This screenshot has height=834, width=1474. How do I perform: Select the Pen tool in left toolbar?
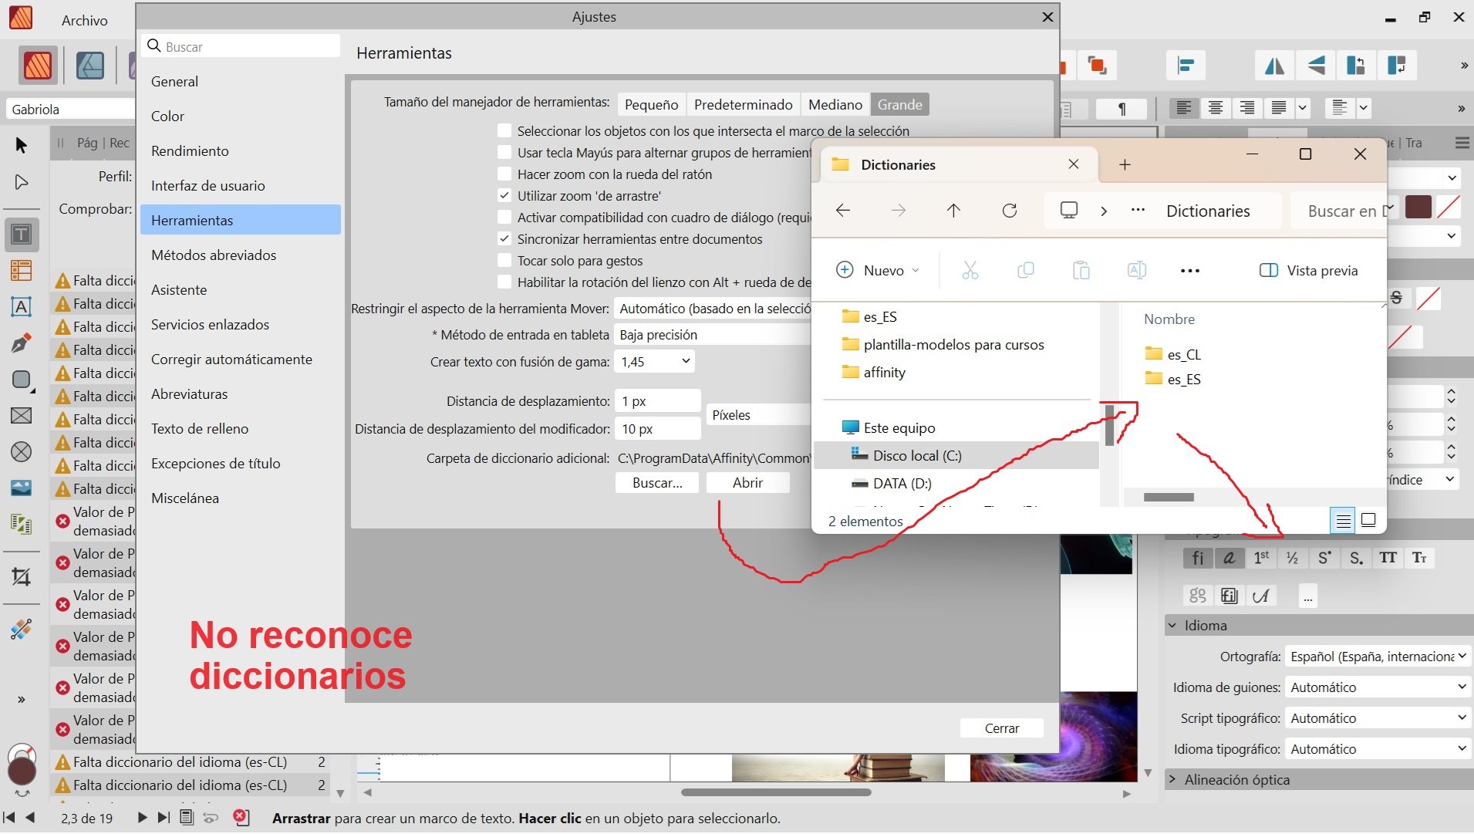coord(22,343)
